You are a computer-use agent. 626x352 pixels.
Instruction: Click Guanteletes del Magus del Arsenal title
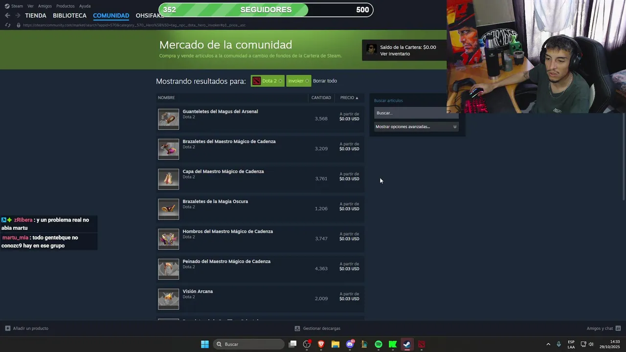click(220, 111)
